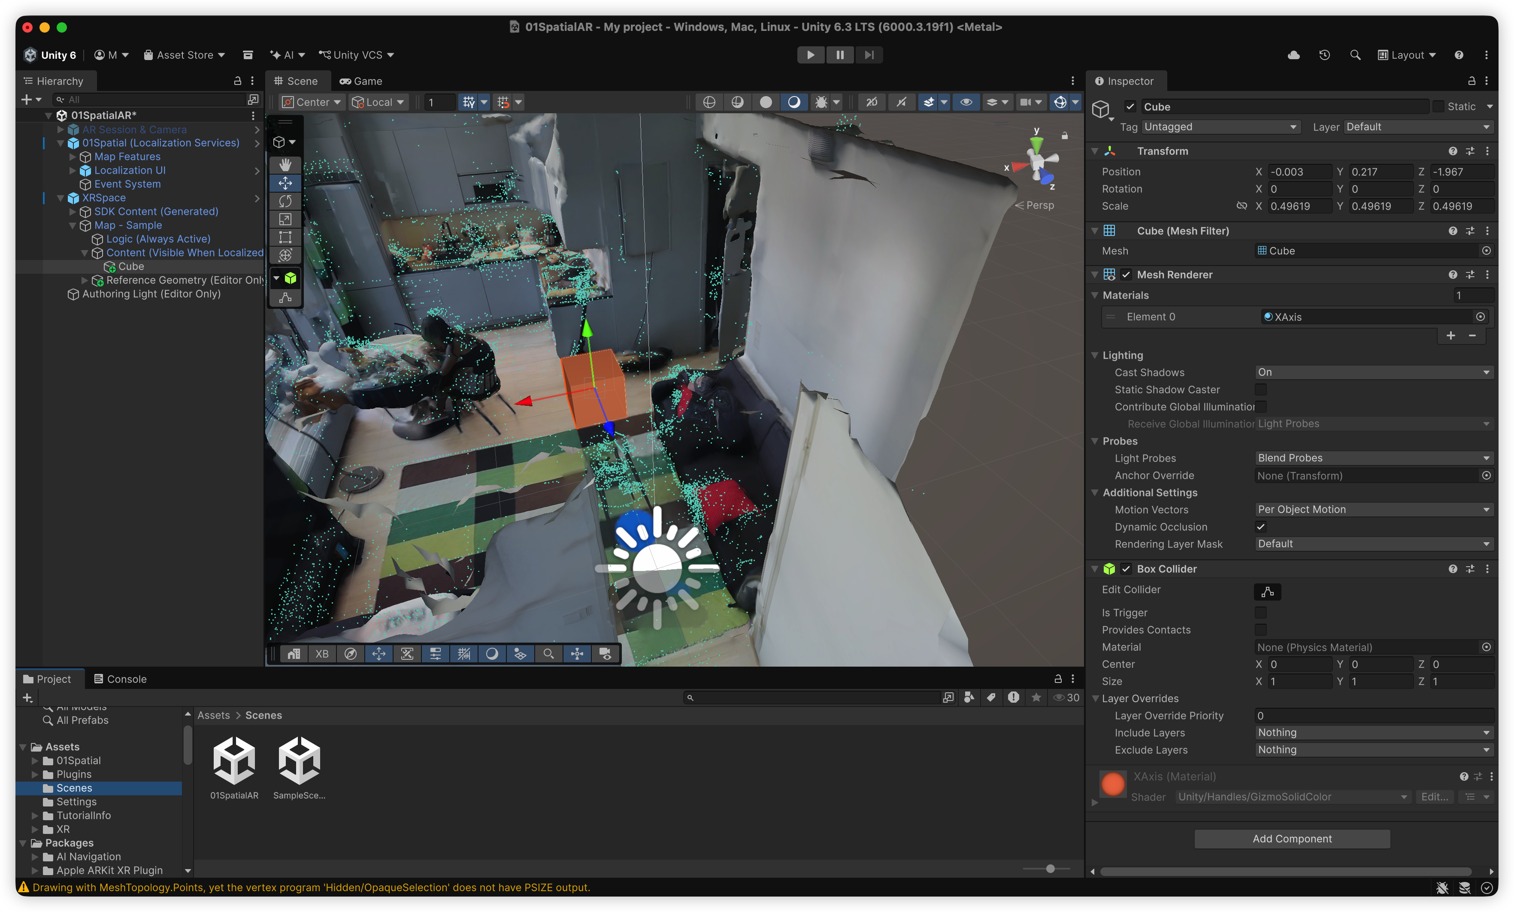The image size is (1514, 912).
Task: Add a material slot with plus button
Action: [x=1451, y=335]
